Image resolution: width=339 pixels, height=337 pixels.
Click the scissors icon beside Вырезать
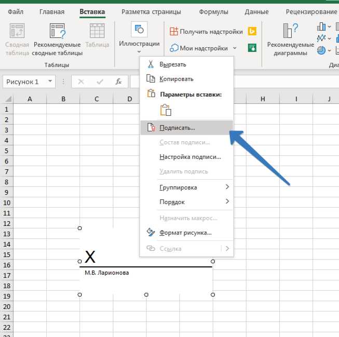pyautogui.click(x=151, y=64)
